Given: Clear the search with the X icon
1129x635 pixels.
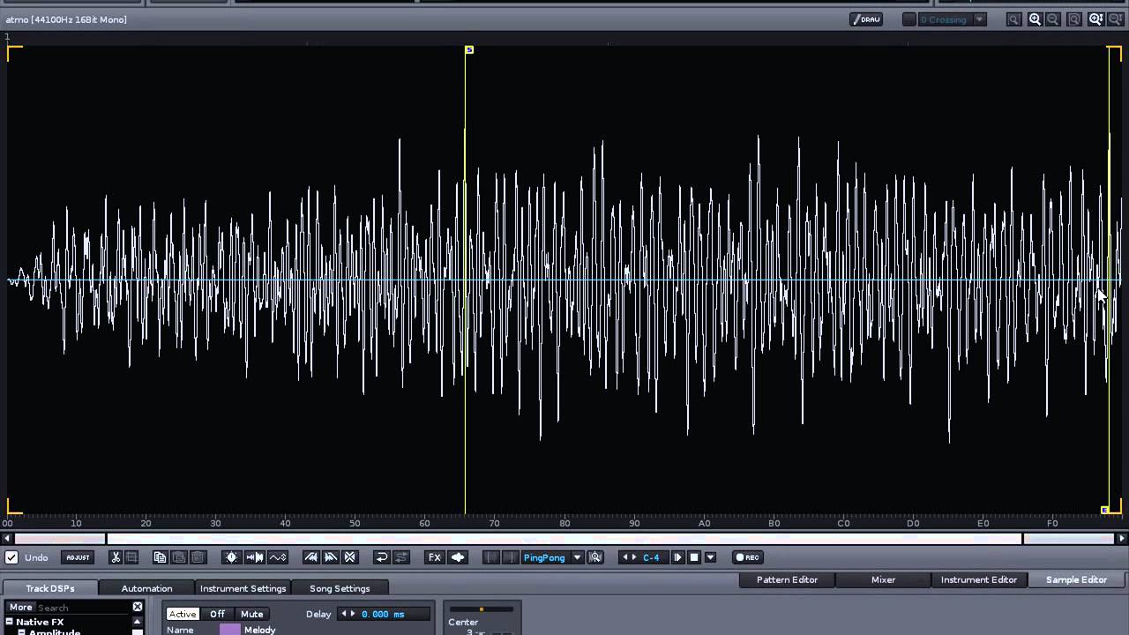Looking at the screenshot, I should tap(138, 607).
